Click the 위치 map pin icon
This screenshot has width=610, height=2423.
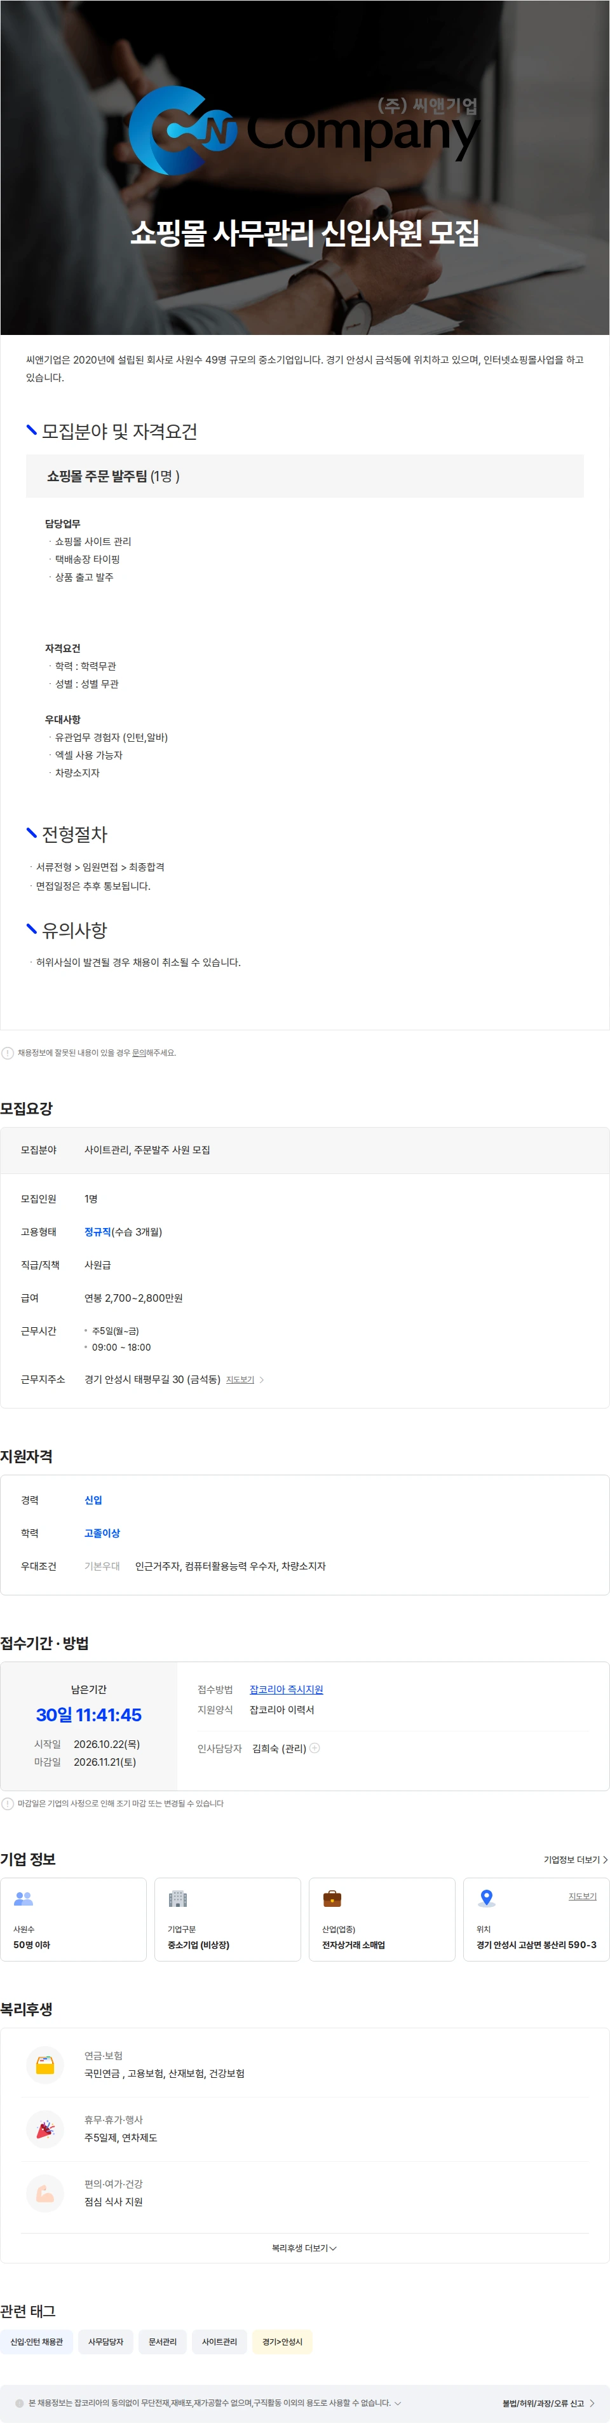pyautogui.click(x=486, y=1898)
